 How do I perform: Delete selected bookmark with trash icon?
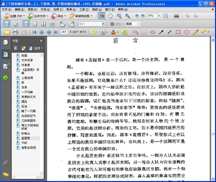point(15,48)
